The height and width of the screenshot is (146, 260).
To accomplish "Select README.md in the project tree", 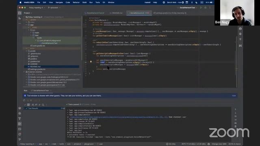I will tap(52, 67).
